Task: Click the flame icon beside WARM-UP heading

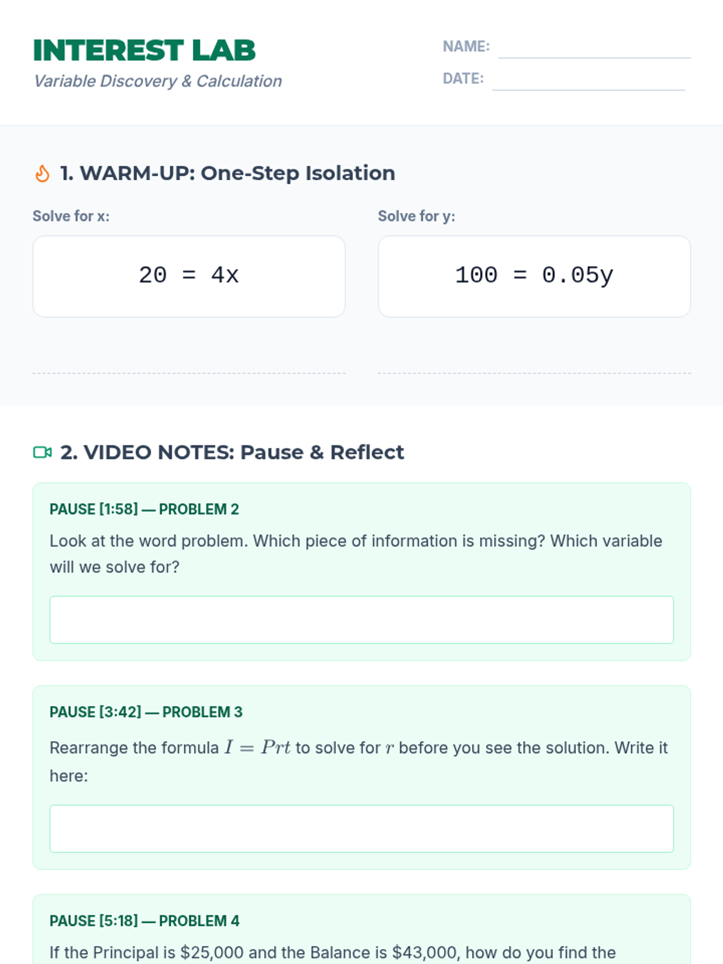Action: (42, 174)
